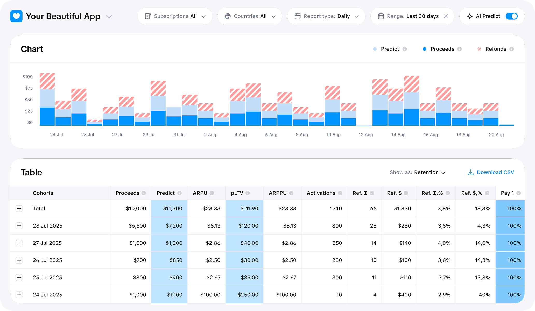Open the app switcher chevron beside app name
Image resolution: width=535 pixels, height=311 pixels.
click(x=109, y=16)
